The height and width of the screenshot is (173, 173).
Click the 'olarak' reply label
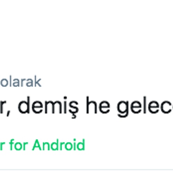coord(20,82)
